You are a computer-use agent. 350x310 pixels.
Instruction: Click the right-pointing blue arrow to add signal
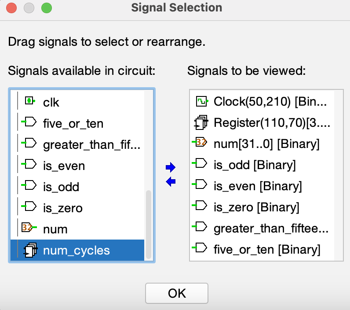[171, 167]
